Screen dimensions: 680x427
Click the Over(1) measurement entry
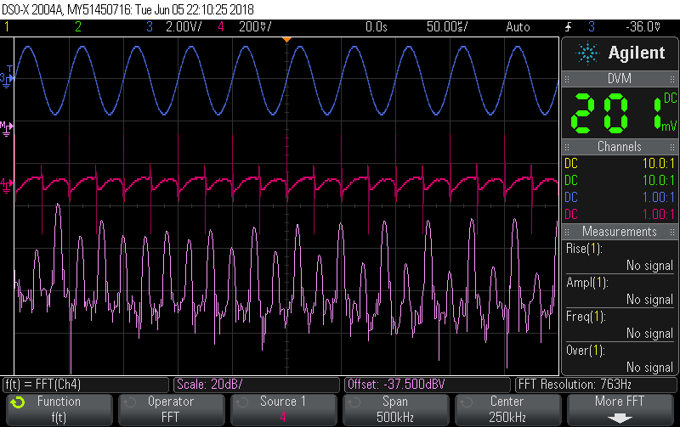(x=620, y=358)
